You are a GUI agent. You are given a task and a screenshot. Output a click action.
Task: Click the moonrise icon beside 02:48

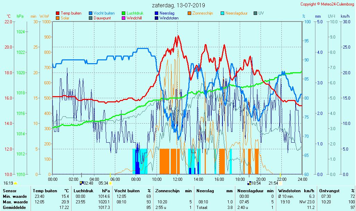point(82,183)
